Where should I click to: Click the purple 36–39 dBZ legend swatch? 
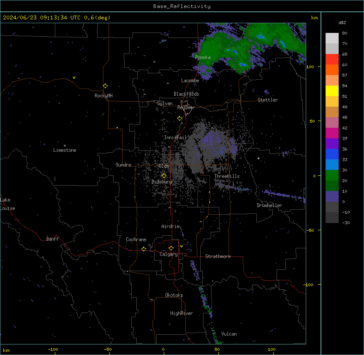[332, 144]
